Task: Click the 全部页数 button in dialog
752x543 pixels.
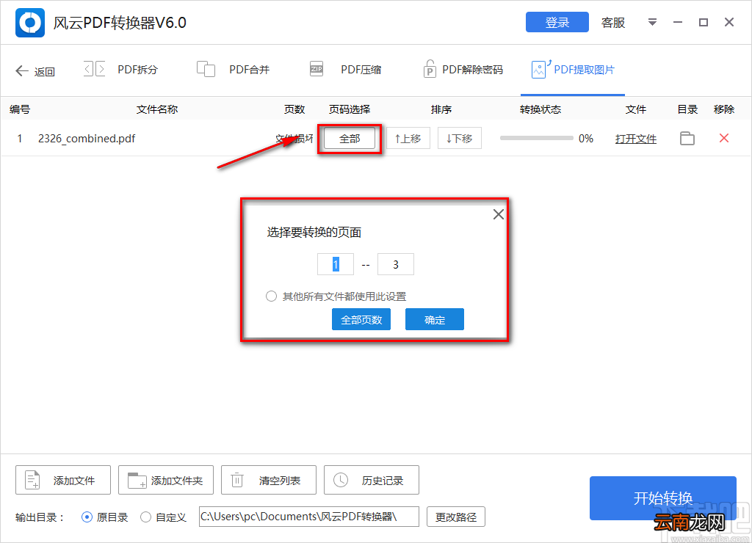Action: [361, 319]
